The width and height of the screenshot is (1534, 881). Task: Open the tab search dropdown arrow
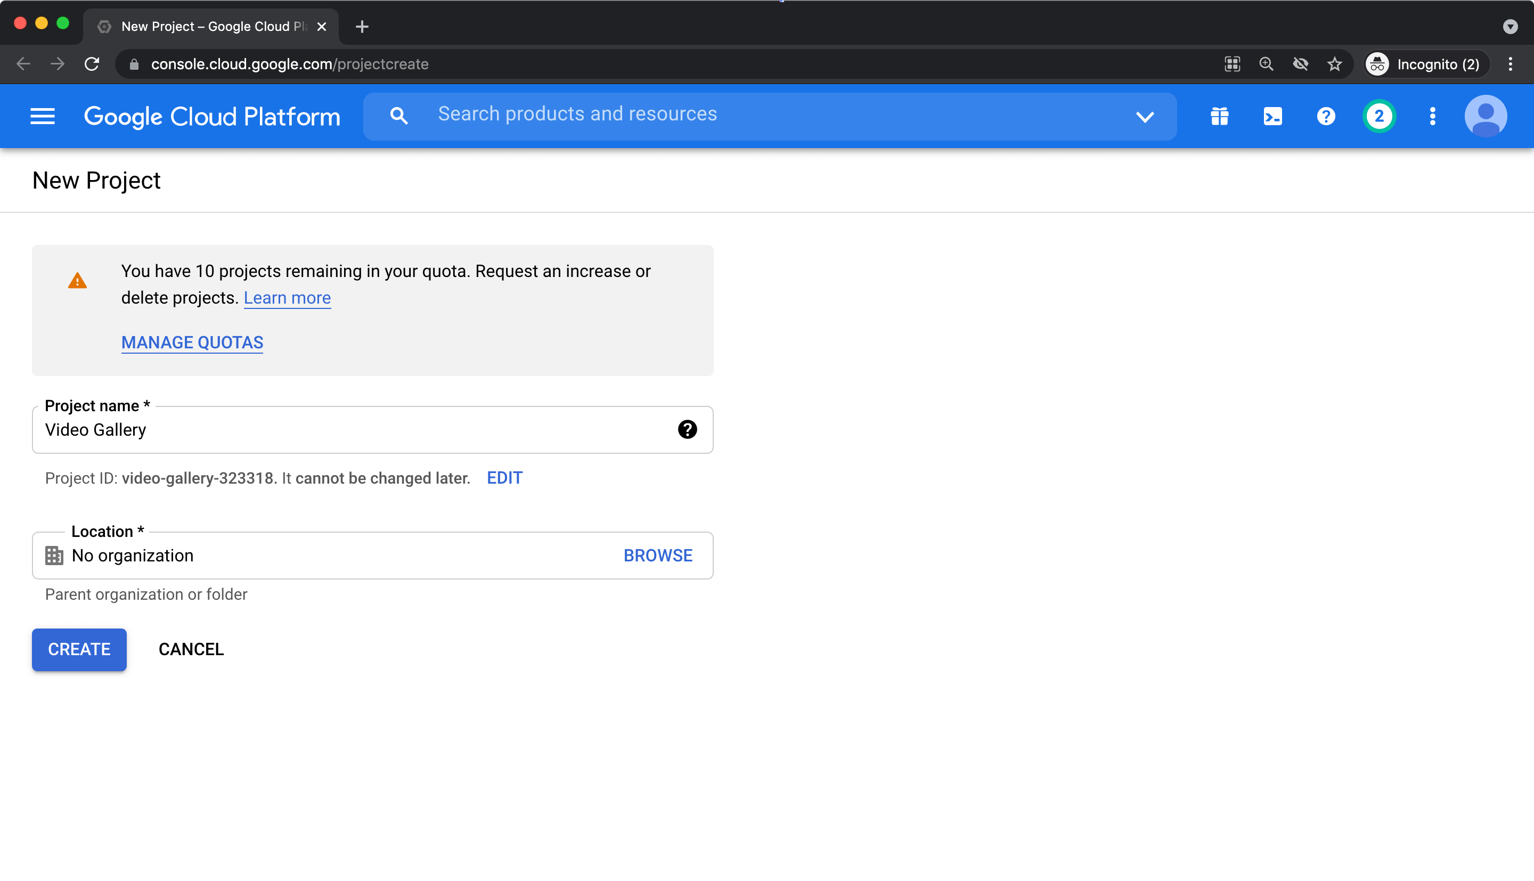point(1510,27)
